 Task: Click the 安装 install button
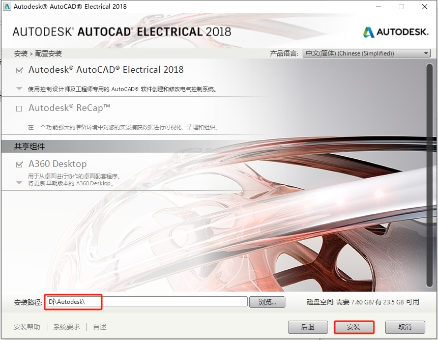(x=354, y=327)
